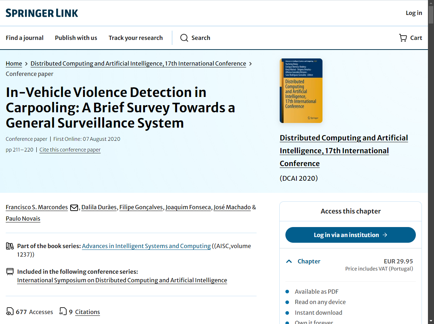Click the 'Read on any device' list item
The width and height of the screenshot is (434, 324).
(x=320, y=302)
